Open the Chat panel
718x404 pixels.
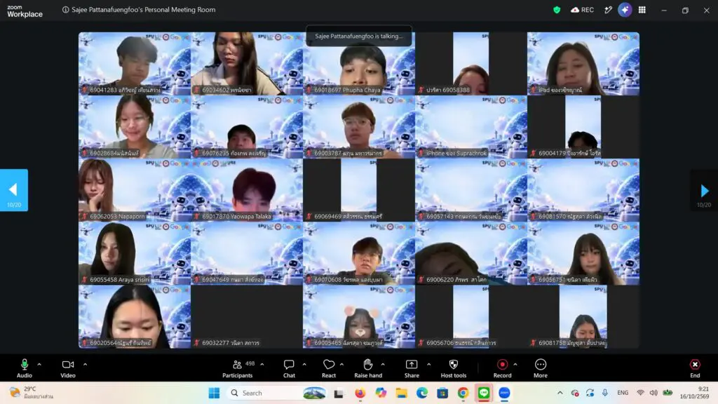click(x=289, y=368)
